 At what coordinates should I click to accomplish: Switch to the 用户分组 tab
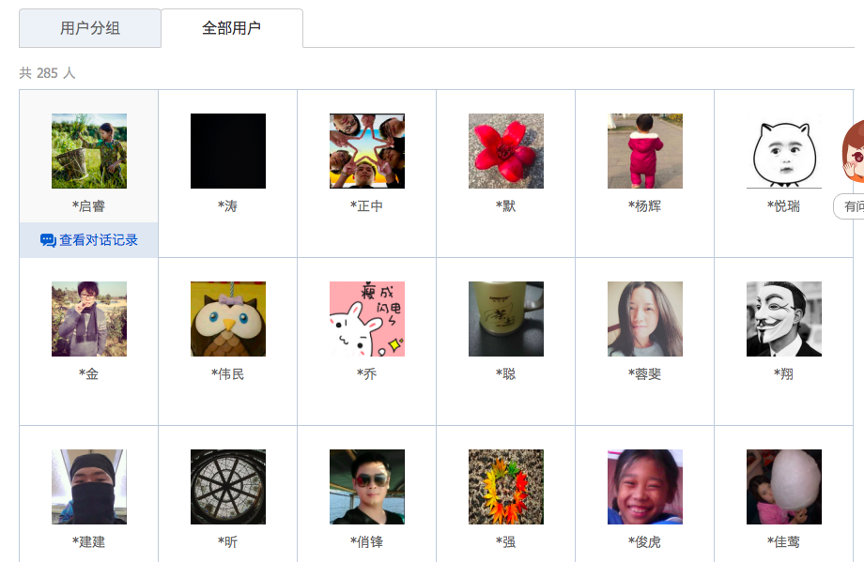pyautogui.click(x=90, y=28)
